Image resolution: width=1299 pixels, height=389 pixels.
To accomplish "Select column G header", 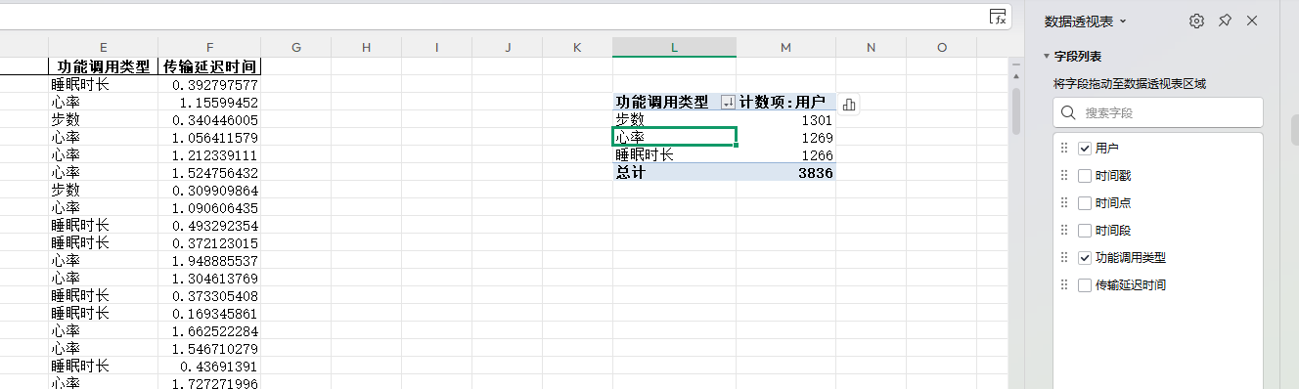I will point(295,47).
